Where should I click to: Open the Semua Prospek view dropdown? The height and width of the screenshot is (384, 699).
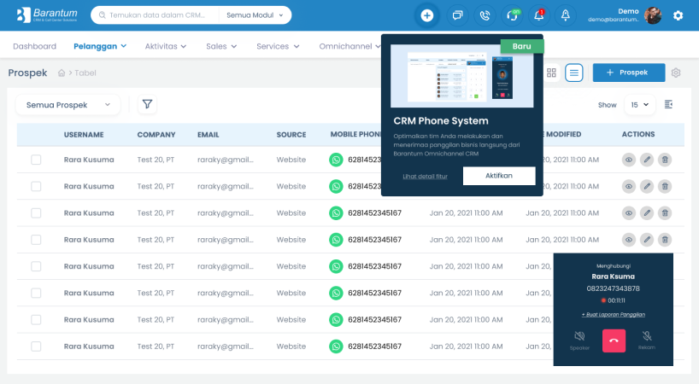(x=68, y=105)
